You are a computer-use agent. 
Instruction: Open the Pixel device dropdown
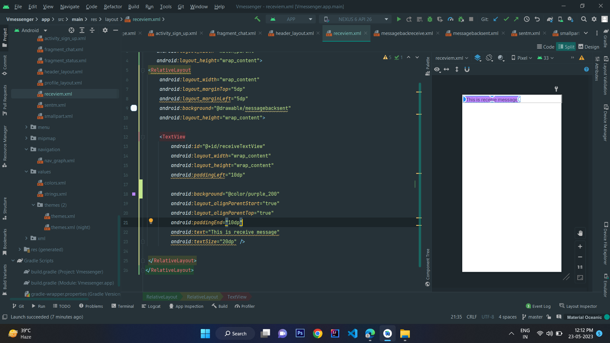tap(521, 58)
